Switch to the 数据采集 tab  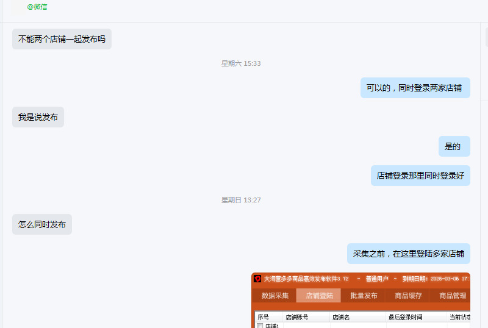click(275, 296)
